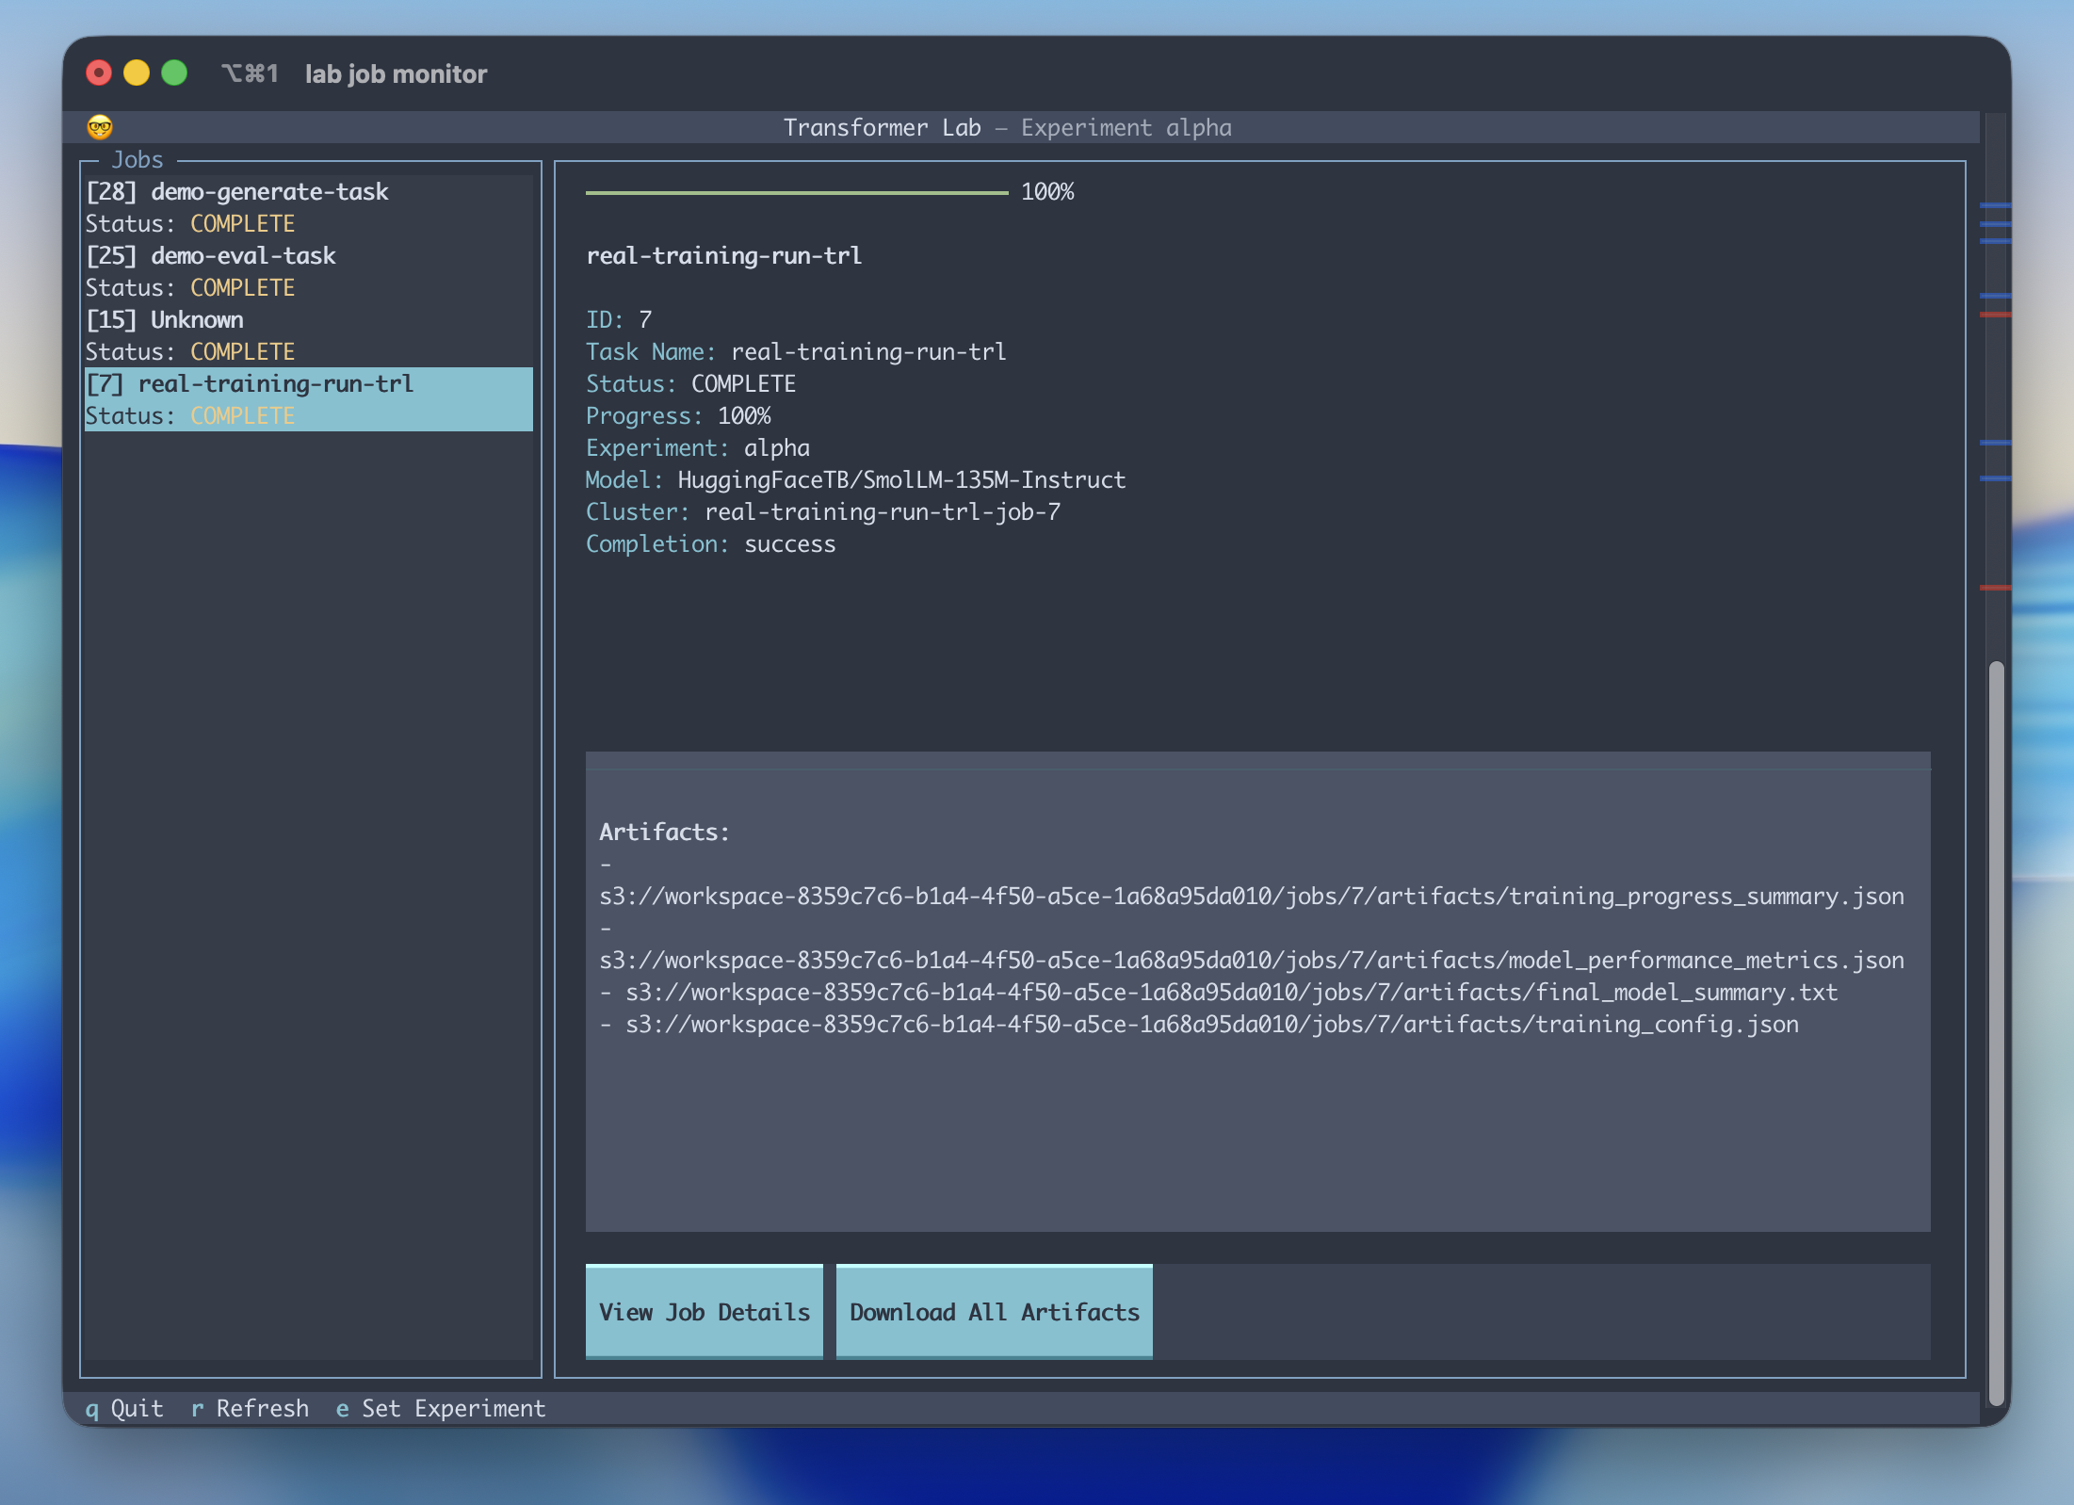Open the training_progress_summary.json artifact link

pyautogui.click(x=1251, y=896)
